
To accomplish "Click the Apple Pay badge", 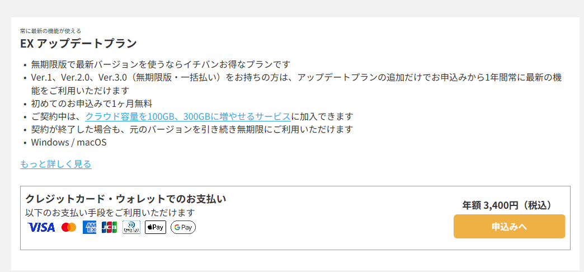I will pyautogui.click(x=156, y=227).
